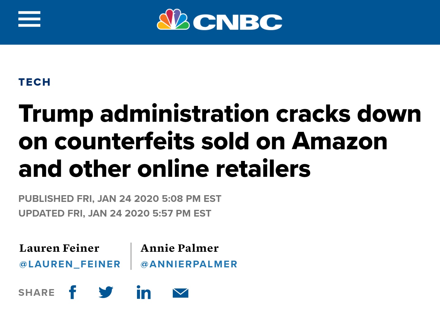Click the updated timestamp line
Screen dimensions: 440x316
(115, 213)
